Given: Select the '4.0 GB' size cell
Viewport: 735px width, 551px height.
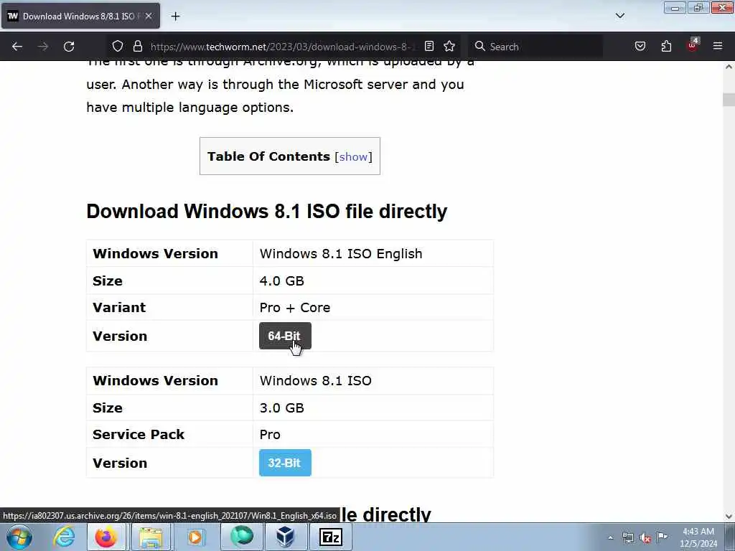Looking at the screenshot, I should point(373,281).
